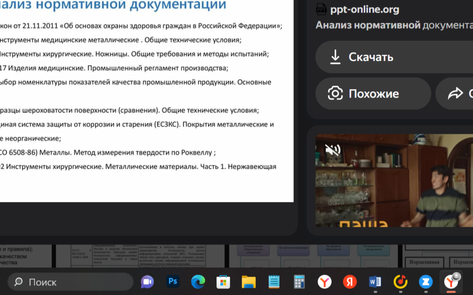Image resolution: width=473 pixels, height=295 pixels.
Task: Click the PPT file icon beside ppt-online.org
Action: 321,9
